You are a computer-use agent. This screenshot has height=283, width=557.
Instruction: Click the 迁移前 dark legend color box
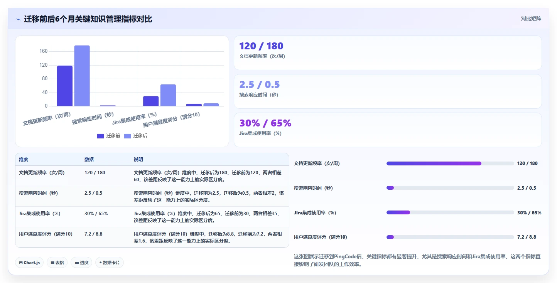pyautogui.click(x=100, y=136)
